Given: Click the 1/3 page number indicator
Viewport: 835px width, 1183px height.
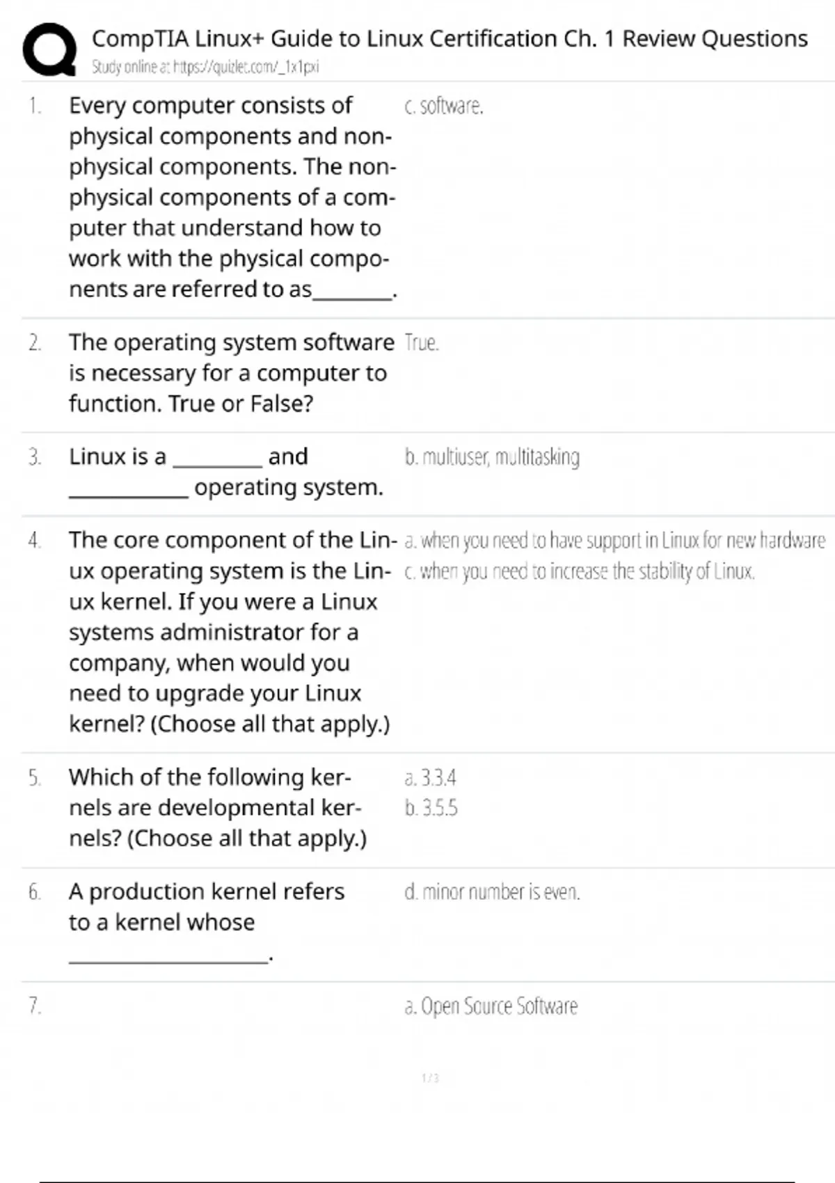Looking at the screenshot, I should pos(430,1078).
